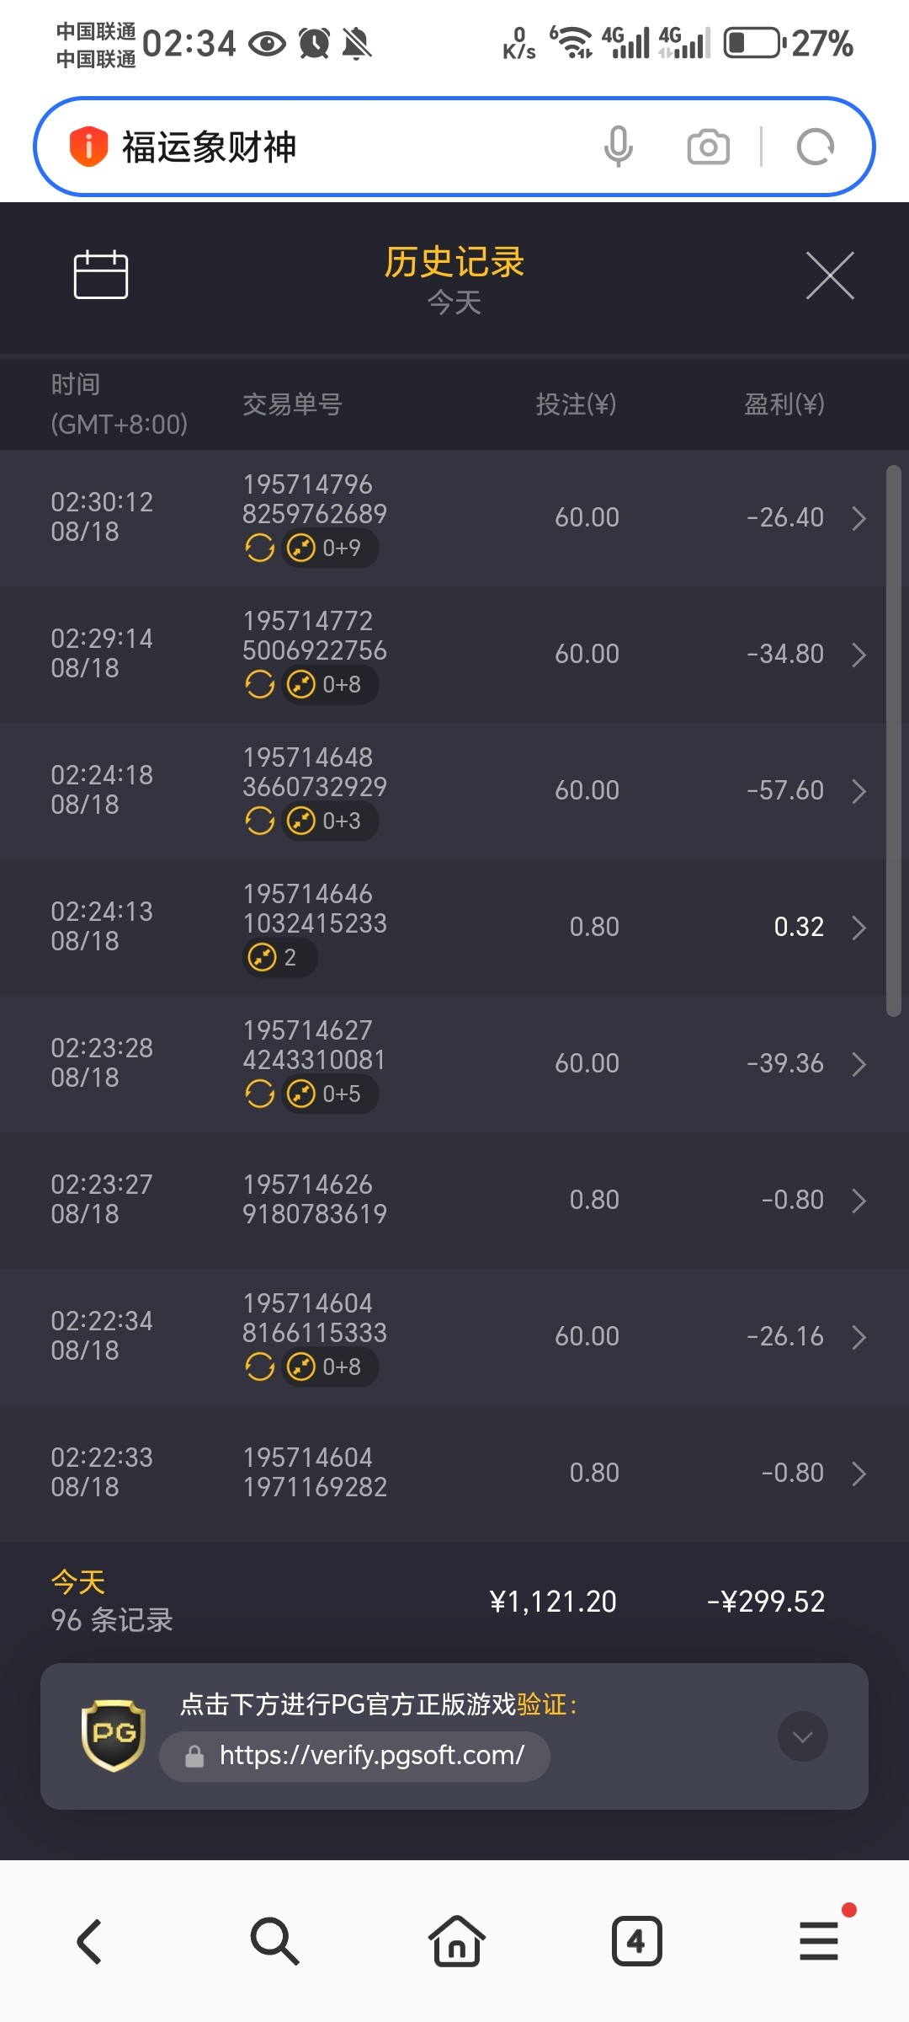Go to the browser home page
This screenshot has width=909, height=2022.
[x=456, y=1941]
